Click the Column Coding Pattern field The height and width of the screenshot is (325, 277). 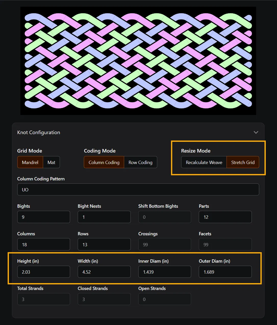point(138,190)
